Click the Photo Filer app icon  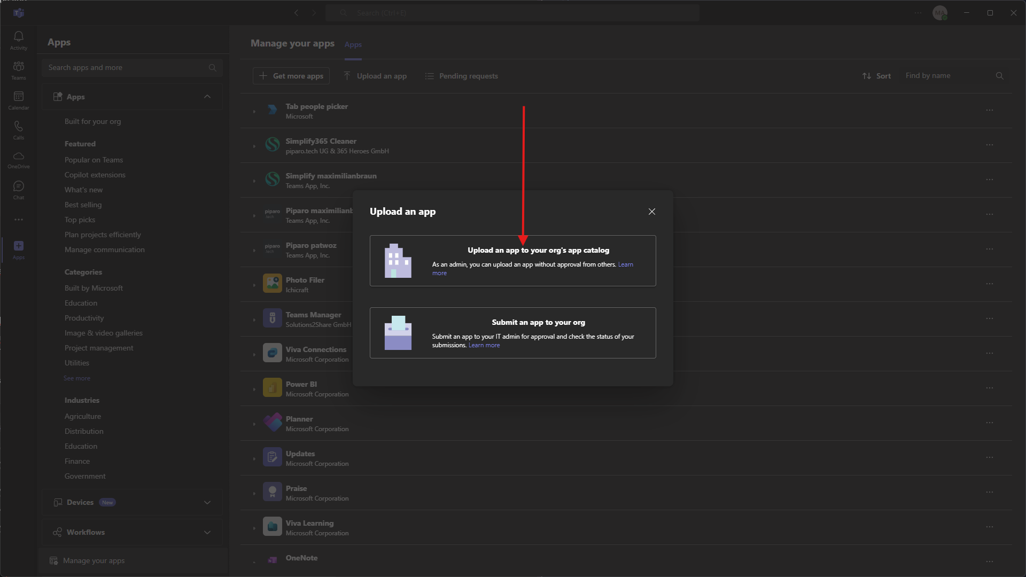click(273, 284)
